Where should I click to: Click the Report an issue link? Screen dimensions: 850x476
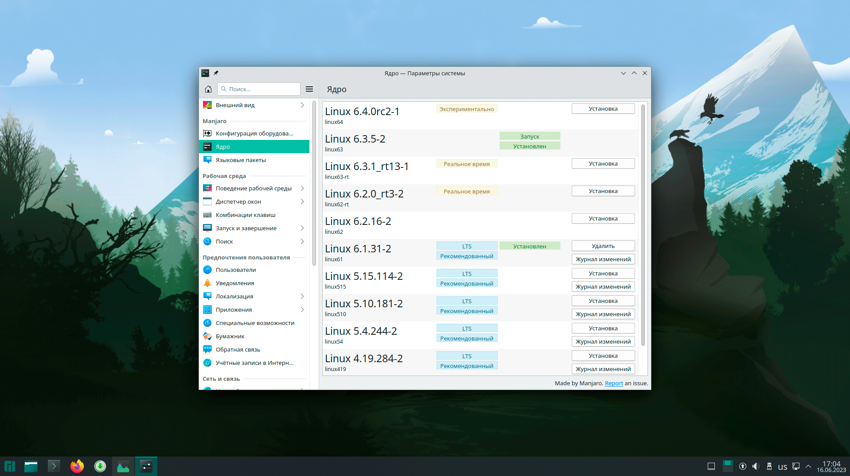click(x=614, y=383)
